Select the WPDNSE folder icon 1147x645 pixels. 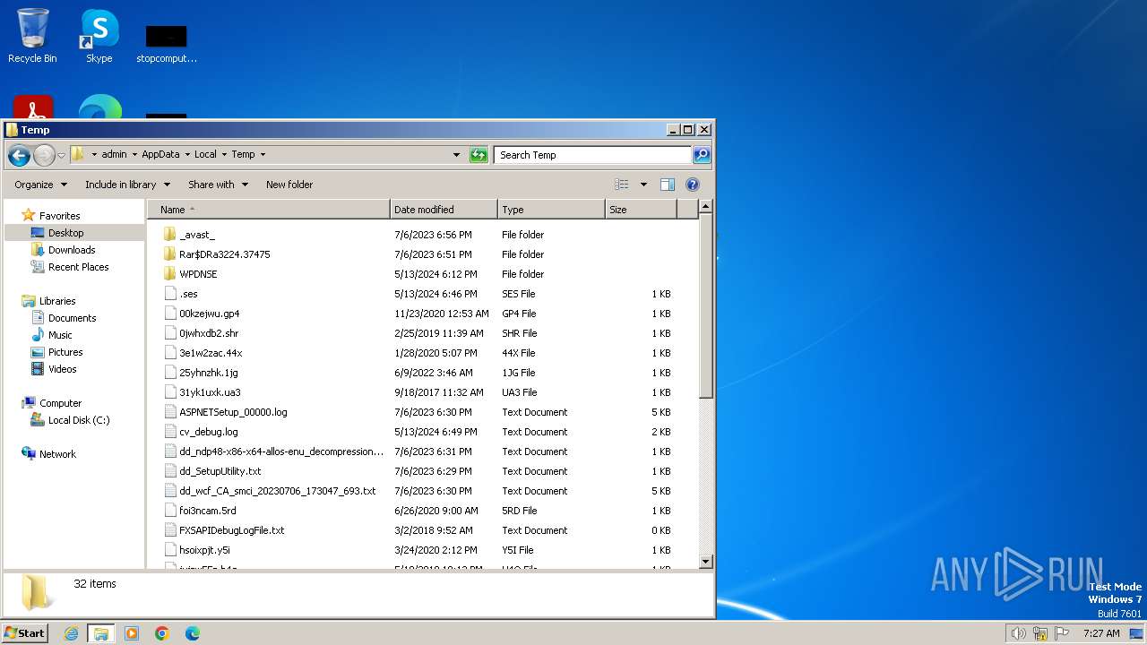pyautogui.click(x=170, y=274)
